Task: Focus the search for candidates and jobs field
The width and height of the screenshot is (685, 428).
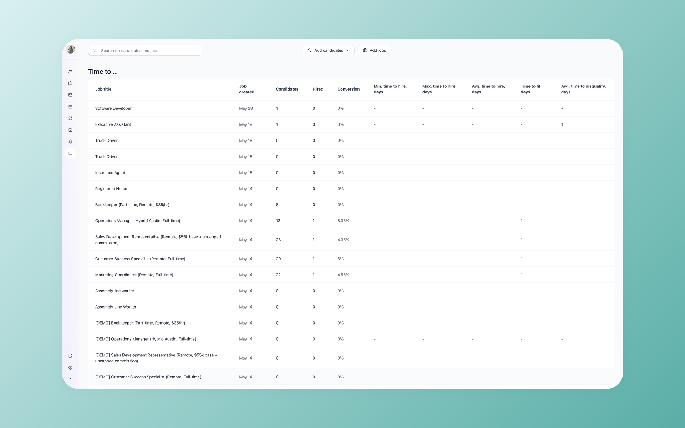Action: (x=145, y=50)
